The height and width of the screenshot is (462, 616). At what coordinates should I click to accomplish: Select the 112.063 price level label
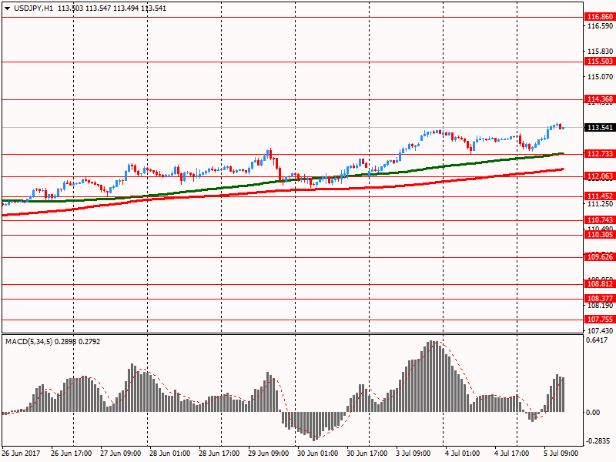[600, 176]
